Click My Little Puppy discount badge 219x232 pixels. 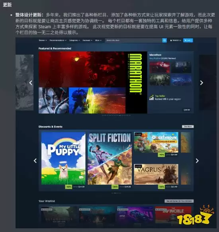coord(68,187)
